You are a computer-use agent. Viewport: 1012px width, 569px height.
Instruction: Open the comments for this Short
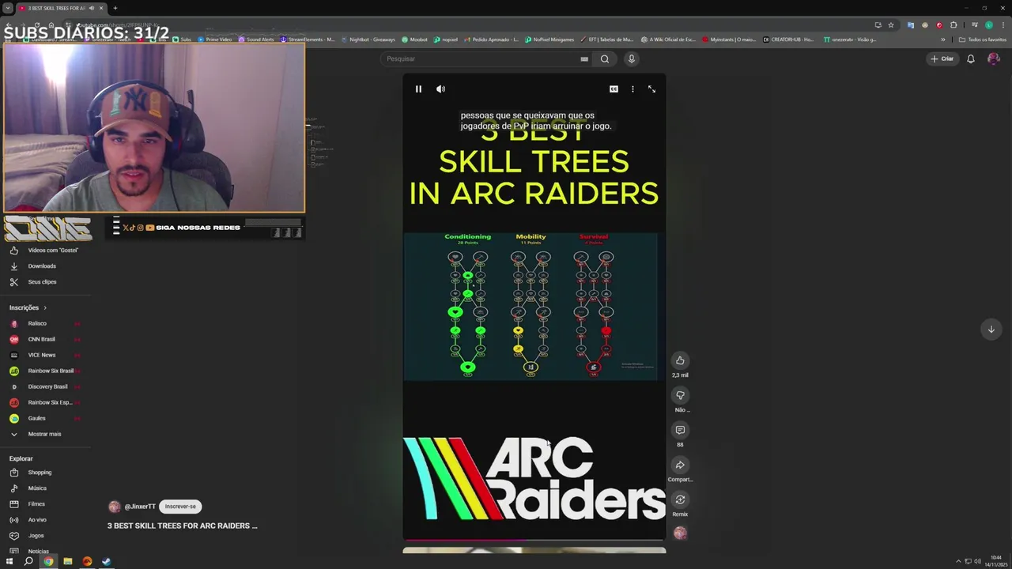(x=680, y=430)
